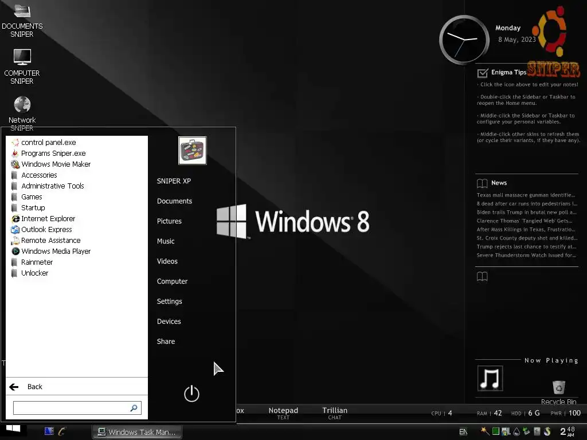
Task: Click the S-shaped tray icon
Action: [x=547, y=431]
